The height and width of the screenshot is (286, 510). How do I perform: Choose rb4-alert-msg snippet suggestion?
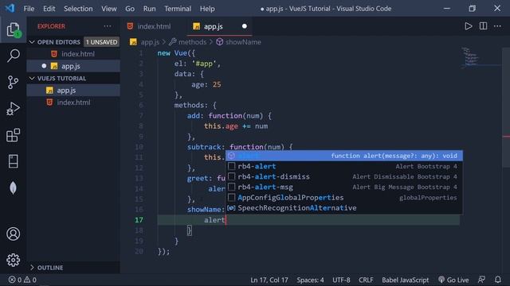[x=344, y=187]
